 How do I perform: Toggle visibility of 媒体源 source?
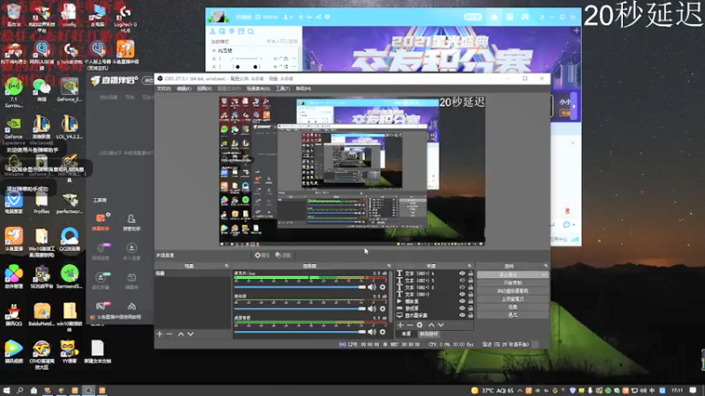(x=462, y=301)
